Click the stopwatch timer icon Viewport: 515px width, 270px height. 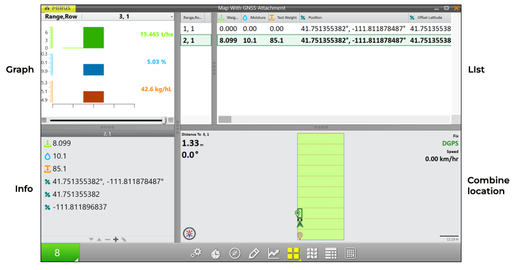[x=216, y=254]
